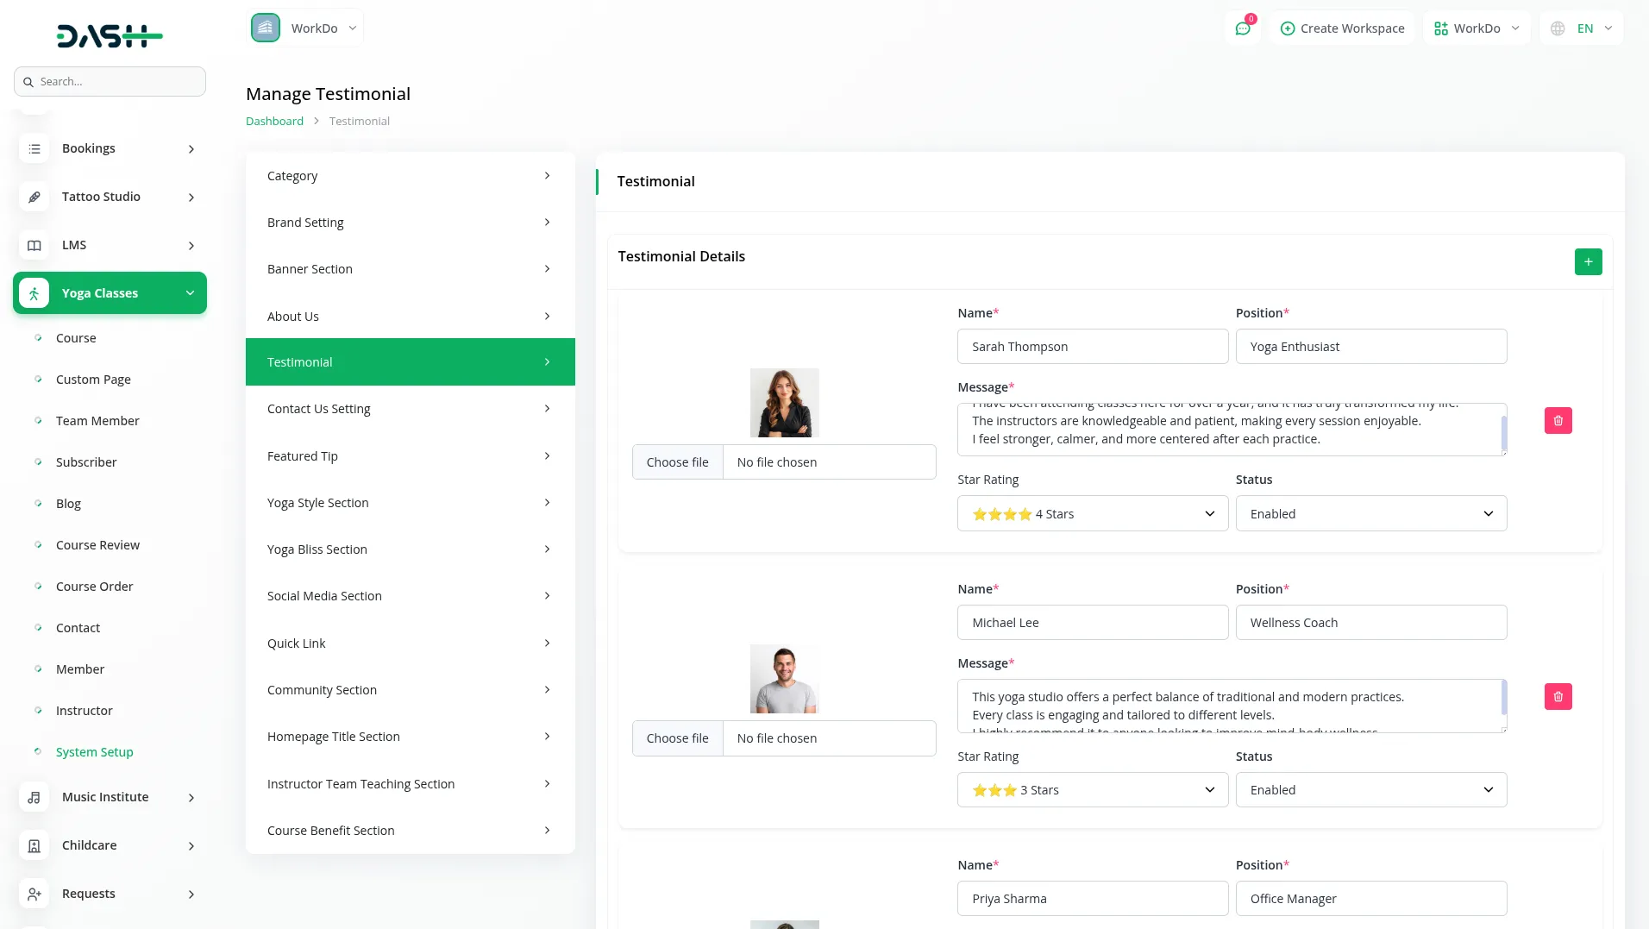Image resolution: width=1649 pixels, height=929 pixels.
Task: Click the green add testimonial plus button
Action: click(1588, 261)
